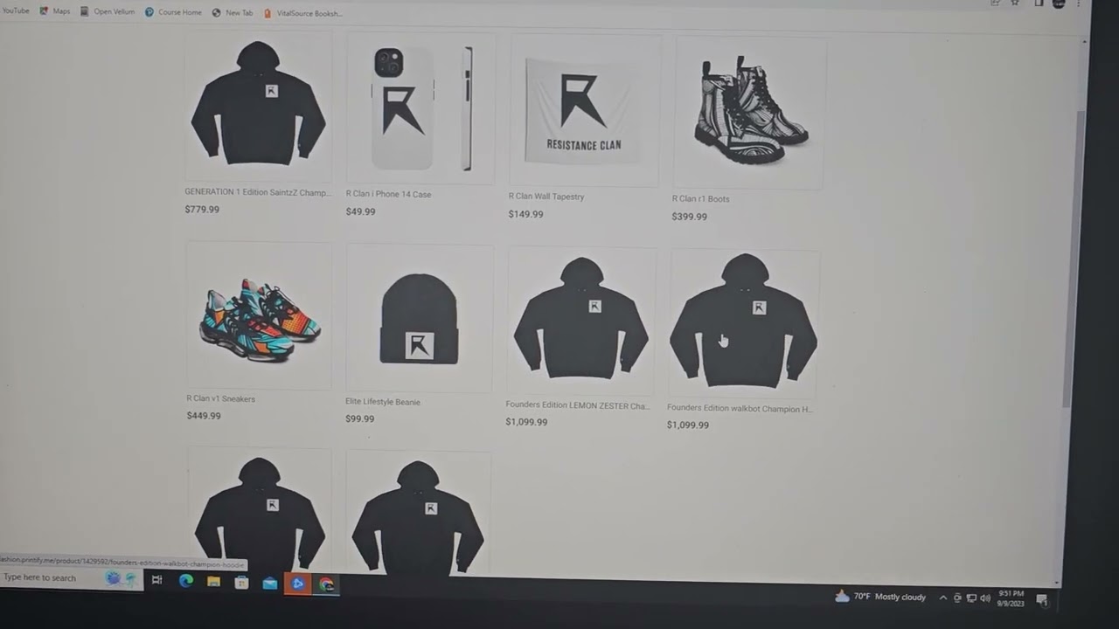Image resolution: width=1119 pixels, height=629 pixels.
Task: Click the $779.99 price
Action: [x=202, y=210]
